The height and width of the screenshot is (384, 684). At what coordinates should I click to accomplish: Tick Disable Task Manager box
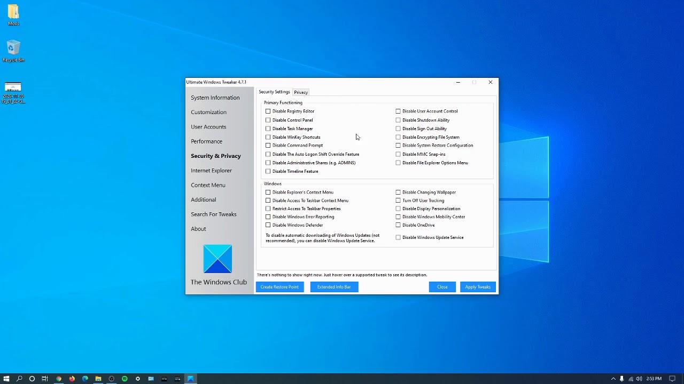pyautogui.click(x=268, y=129)
